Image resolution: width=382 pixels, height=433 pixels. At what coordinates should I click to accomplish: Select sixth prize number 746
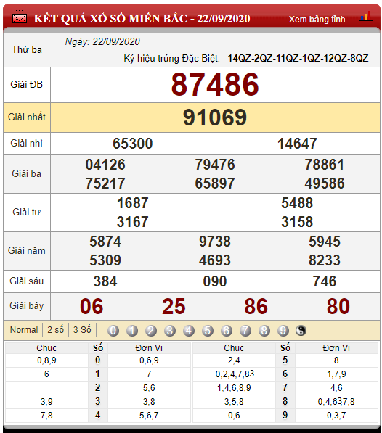click(325, 281)
